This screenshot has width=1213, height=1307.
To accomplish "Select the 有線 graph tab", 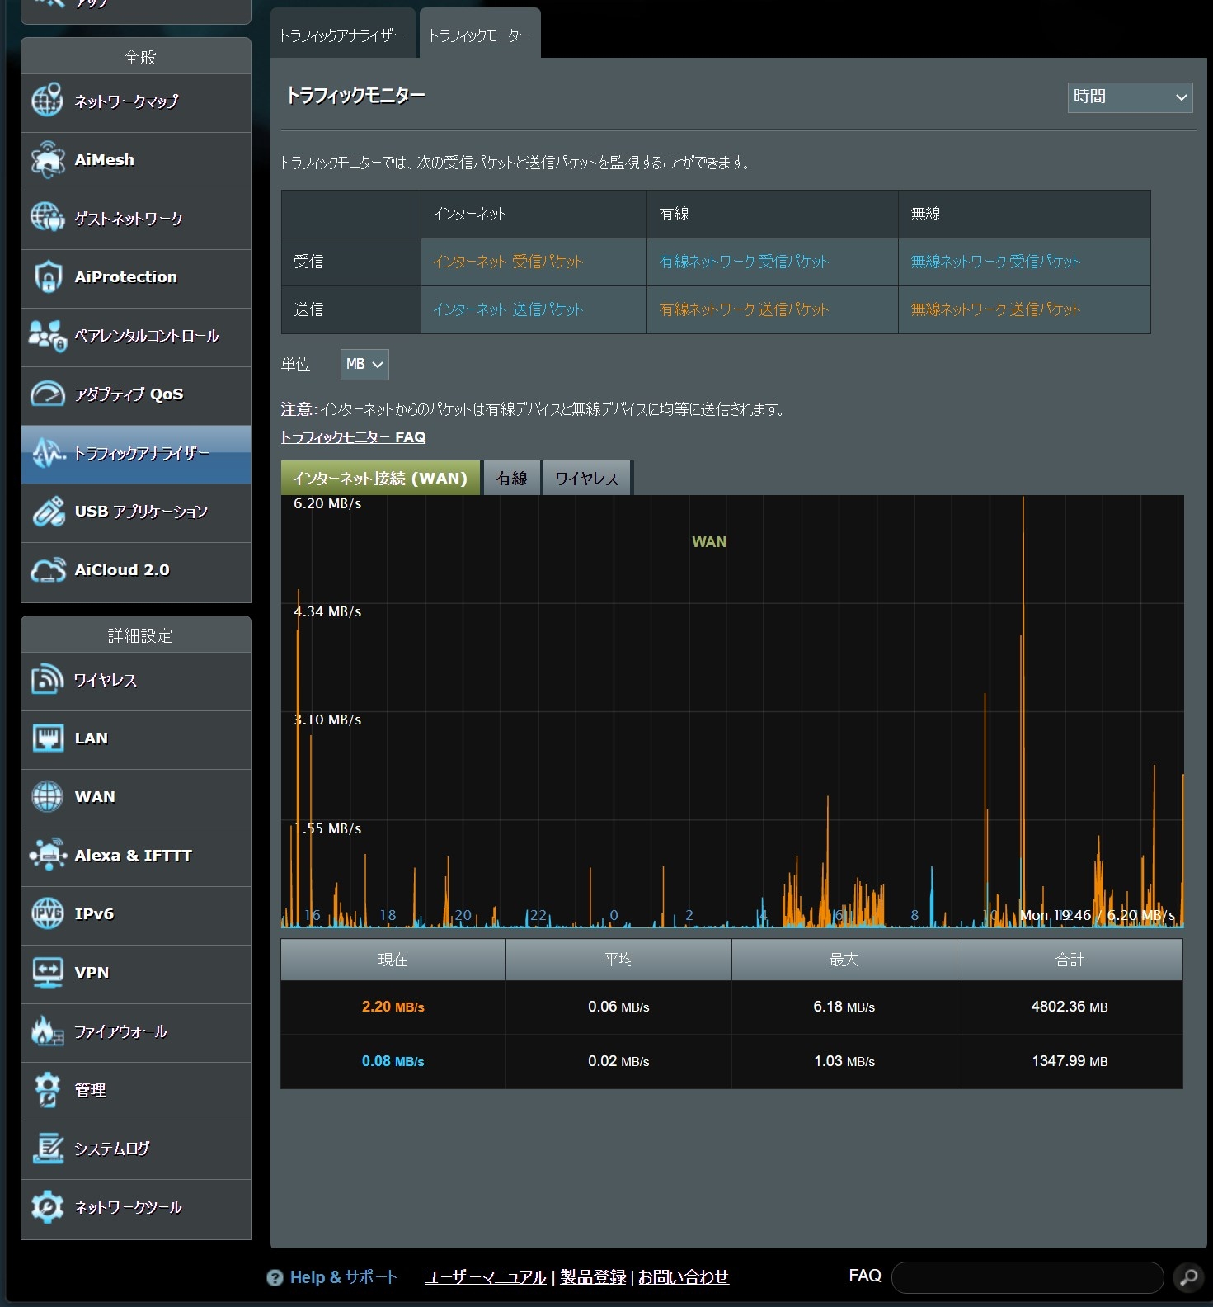I will pos(511,479).
